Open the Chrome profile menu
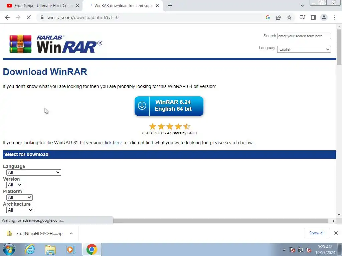Screen dimensions: 342x256 click(324, 17)
